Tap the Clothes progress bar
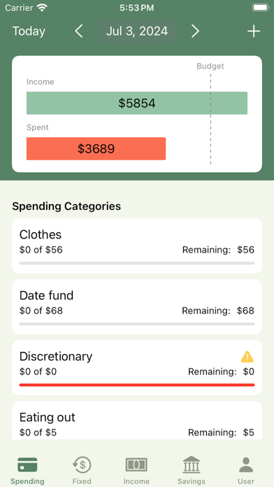 [137, 263]
